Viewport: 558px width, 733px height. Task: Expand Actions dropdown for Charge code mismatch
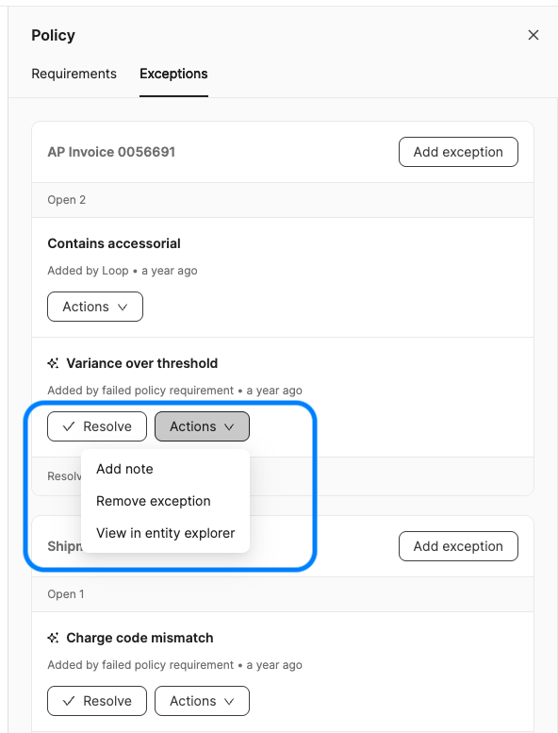[203, 701]
